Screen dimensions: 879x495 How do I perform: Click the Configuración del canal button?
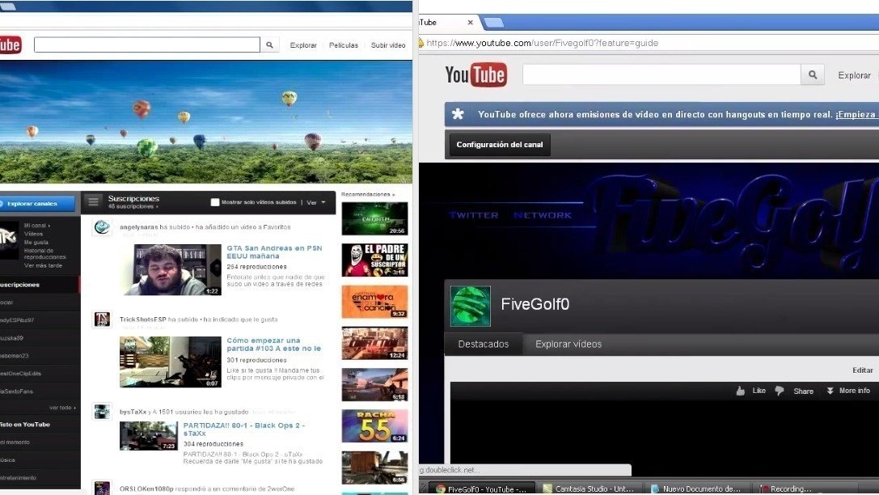(498, 145)
